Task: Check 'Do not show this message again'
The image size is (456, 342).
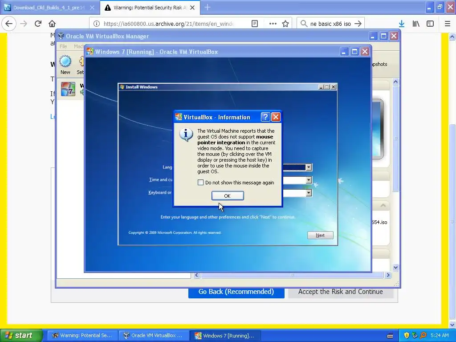Action: coord(200,182)
